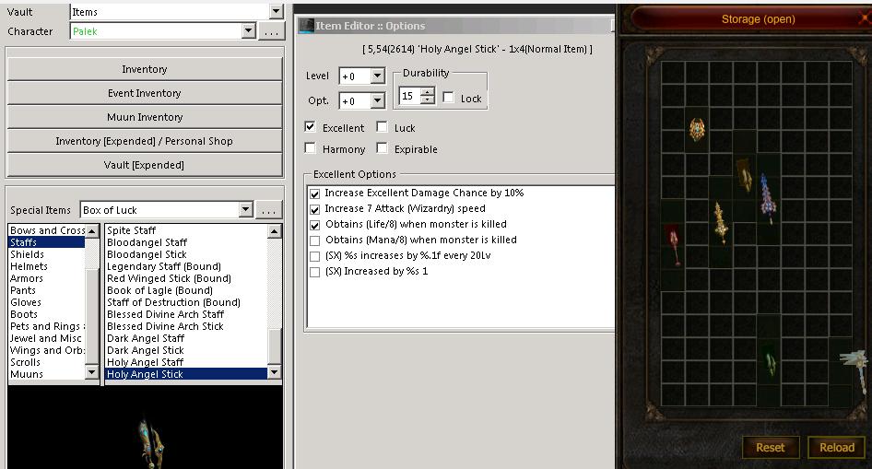This screenshot has height=469, width=872.
Task: Enable the Expirable checkbox
Action: click(382, 147)
